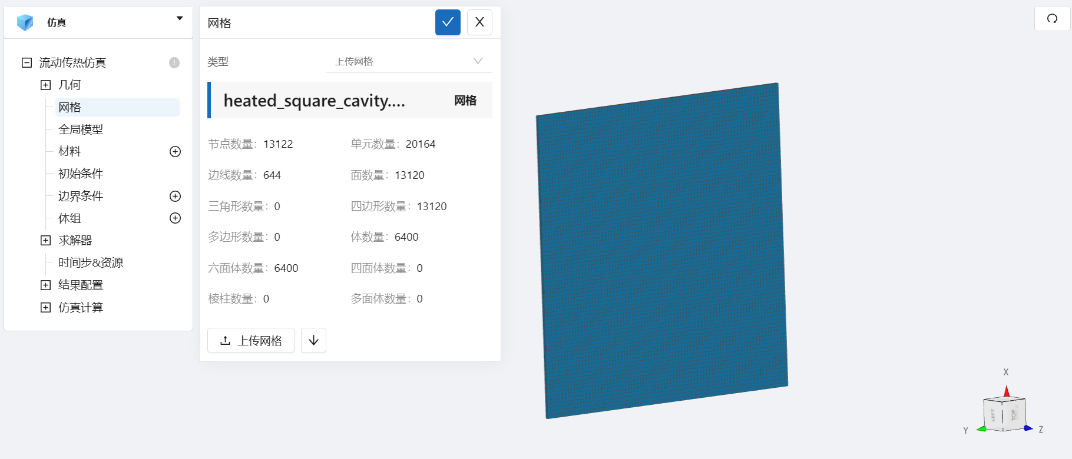Click the 体数量 6400 value
The width and height of the screenshot is (1072, 459).
406,237
